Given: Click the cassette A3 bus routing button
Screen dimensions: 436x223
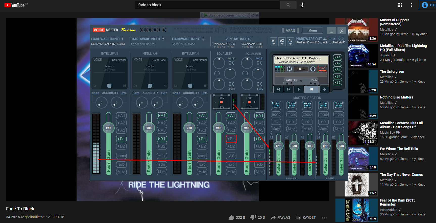Looking at the screenshot, I should pyautogui.click(x=337, y=69).
